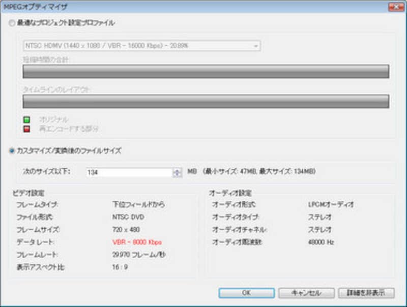Click the red 再エンコードする部分 legend swatch

point(27,129)
